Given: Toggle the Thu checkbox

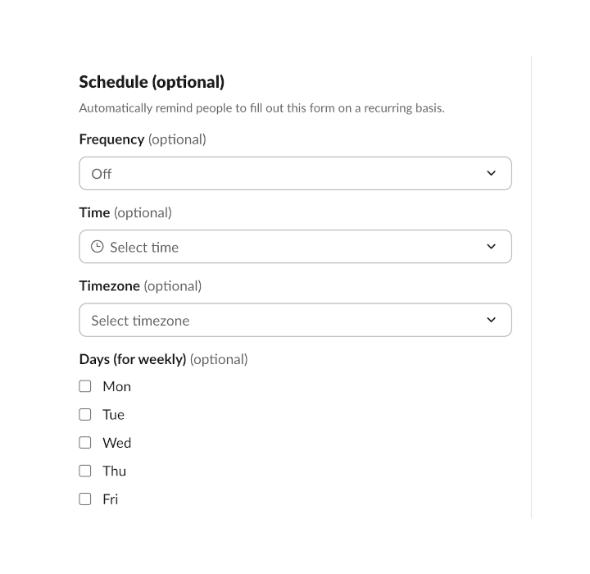Looking at the screenshot, I should 85,471.
